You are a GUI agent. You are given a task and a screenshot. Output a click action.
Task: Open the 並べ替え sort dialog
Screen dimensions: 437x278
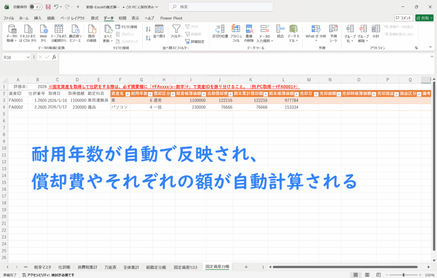coord(159,31)
